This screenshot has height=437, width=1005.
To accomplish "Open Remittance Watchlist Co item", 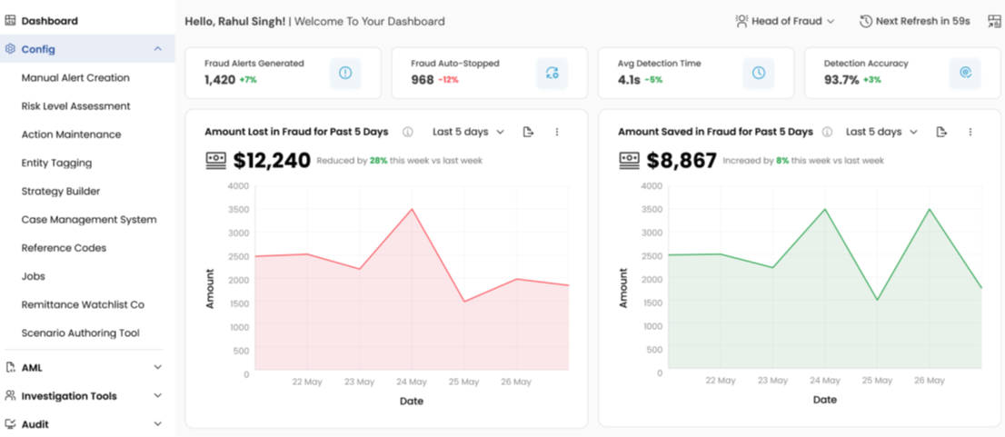I will pos(83,304).
